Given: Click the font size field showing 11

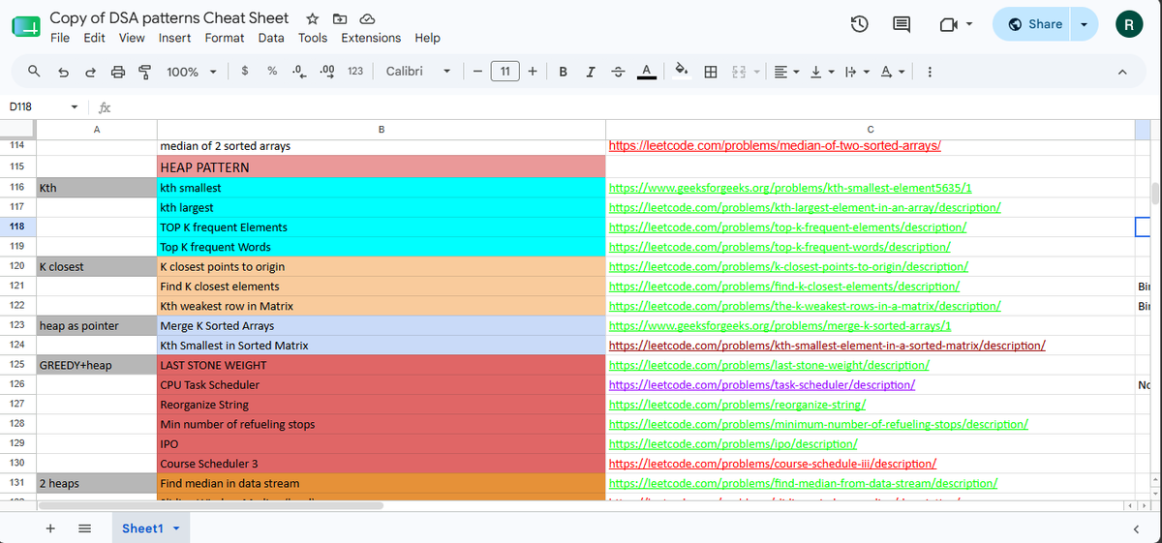Looking at the screenshot, I should tap(505, 71).
